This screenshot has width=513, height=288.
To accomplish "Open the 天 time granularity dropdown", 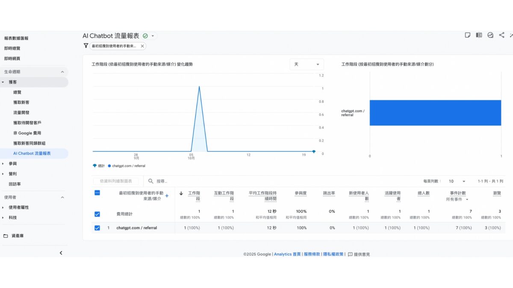I will tap(307, 64).
